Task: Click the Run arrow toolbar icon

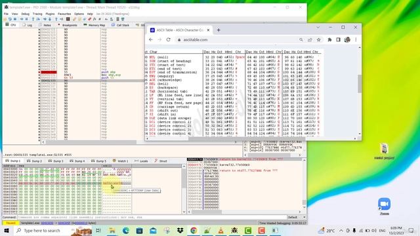Action: (22, 19)
